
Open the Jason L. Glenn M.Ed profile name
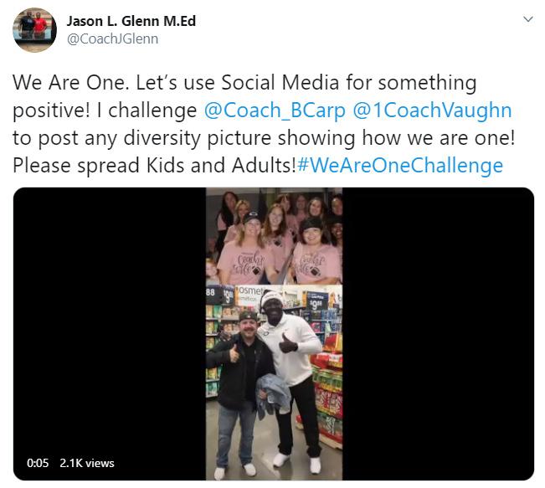tap(131, 21)
